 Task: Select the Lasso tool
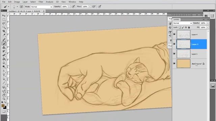(x=4, y=23)
